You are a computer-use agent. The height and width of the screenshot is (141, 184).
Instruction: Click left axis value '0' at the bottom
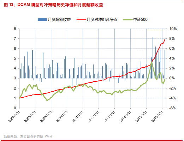pyautogui.click(x=15, y=108)
